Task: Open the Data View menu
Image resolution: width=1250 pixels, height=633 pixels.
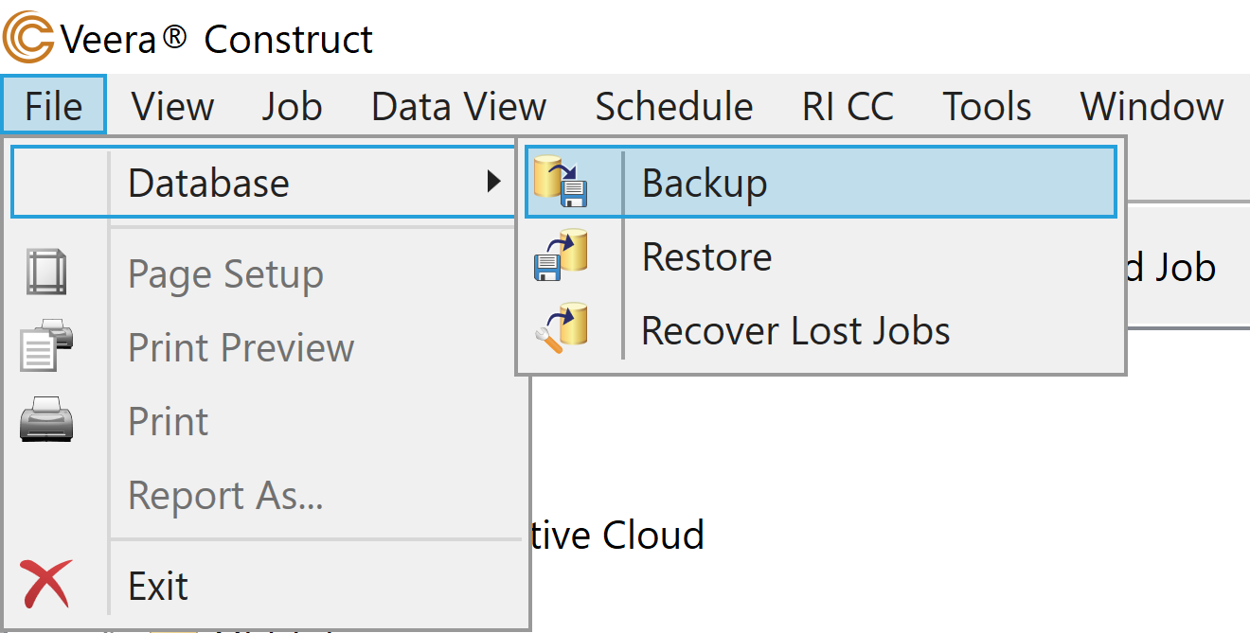Action: click(457, 106)
